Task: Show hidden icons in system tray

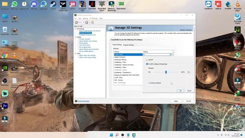Action: coord(218,135)
